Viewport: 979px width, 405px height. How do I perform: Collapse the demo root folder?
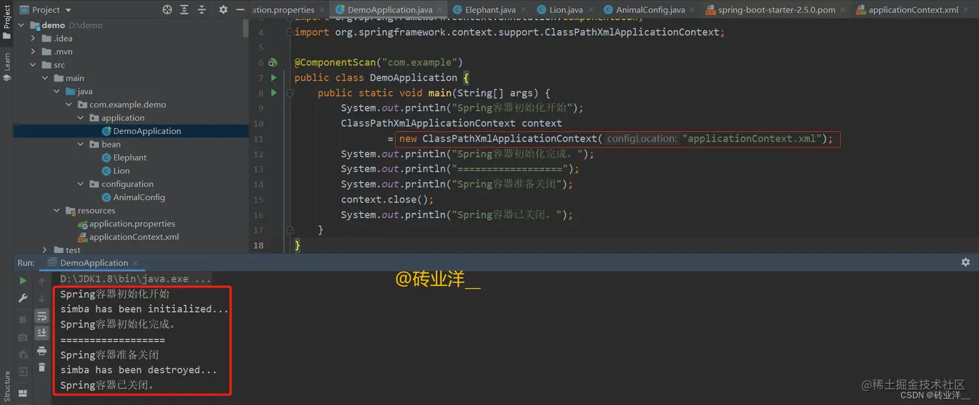point(21,25)
